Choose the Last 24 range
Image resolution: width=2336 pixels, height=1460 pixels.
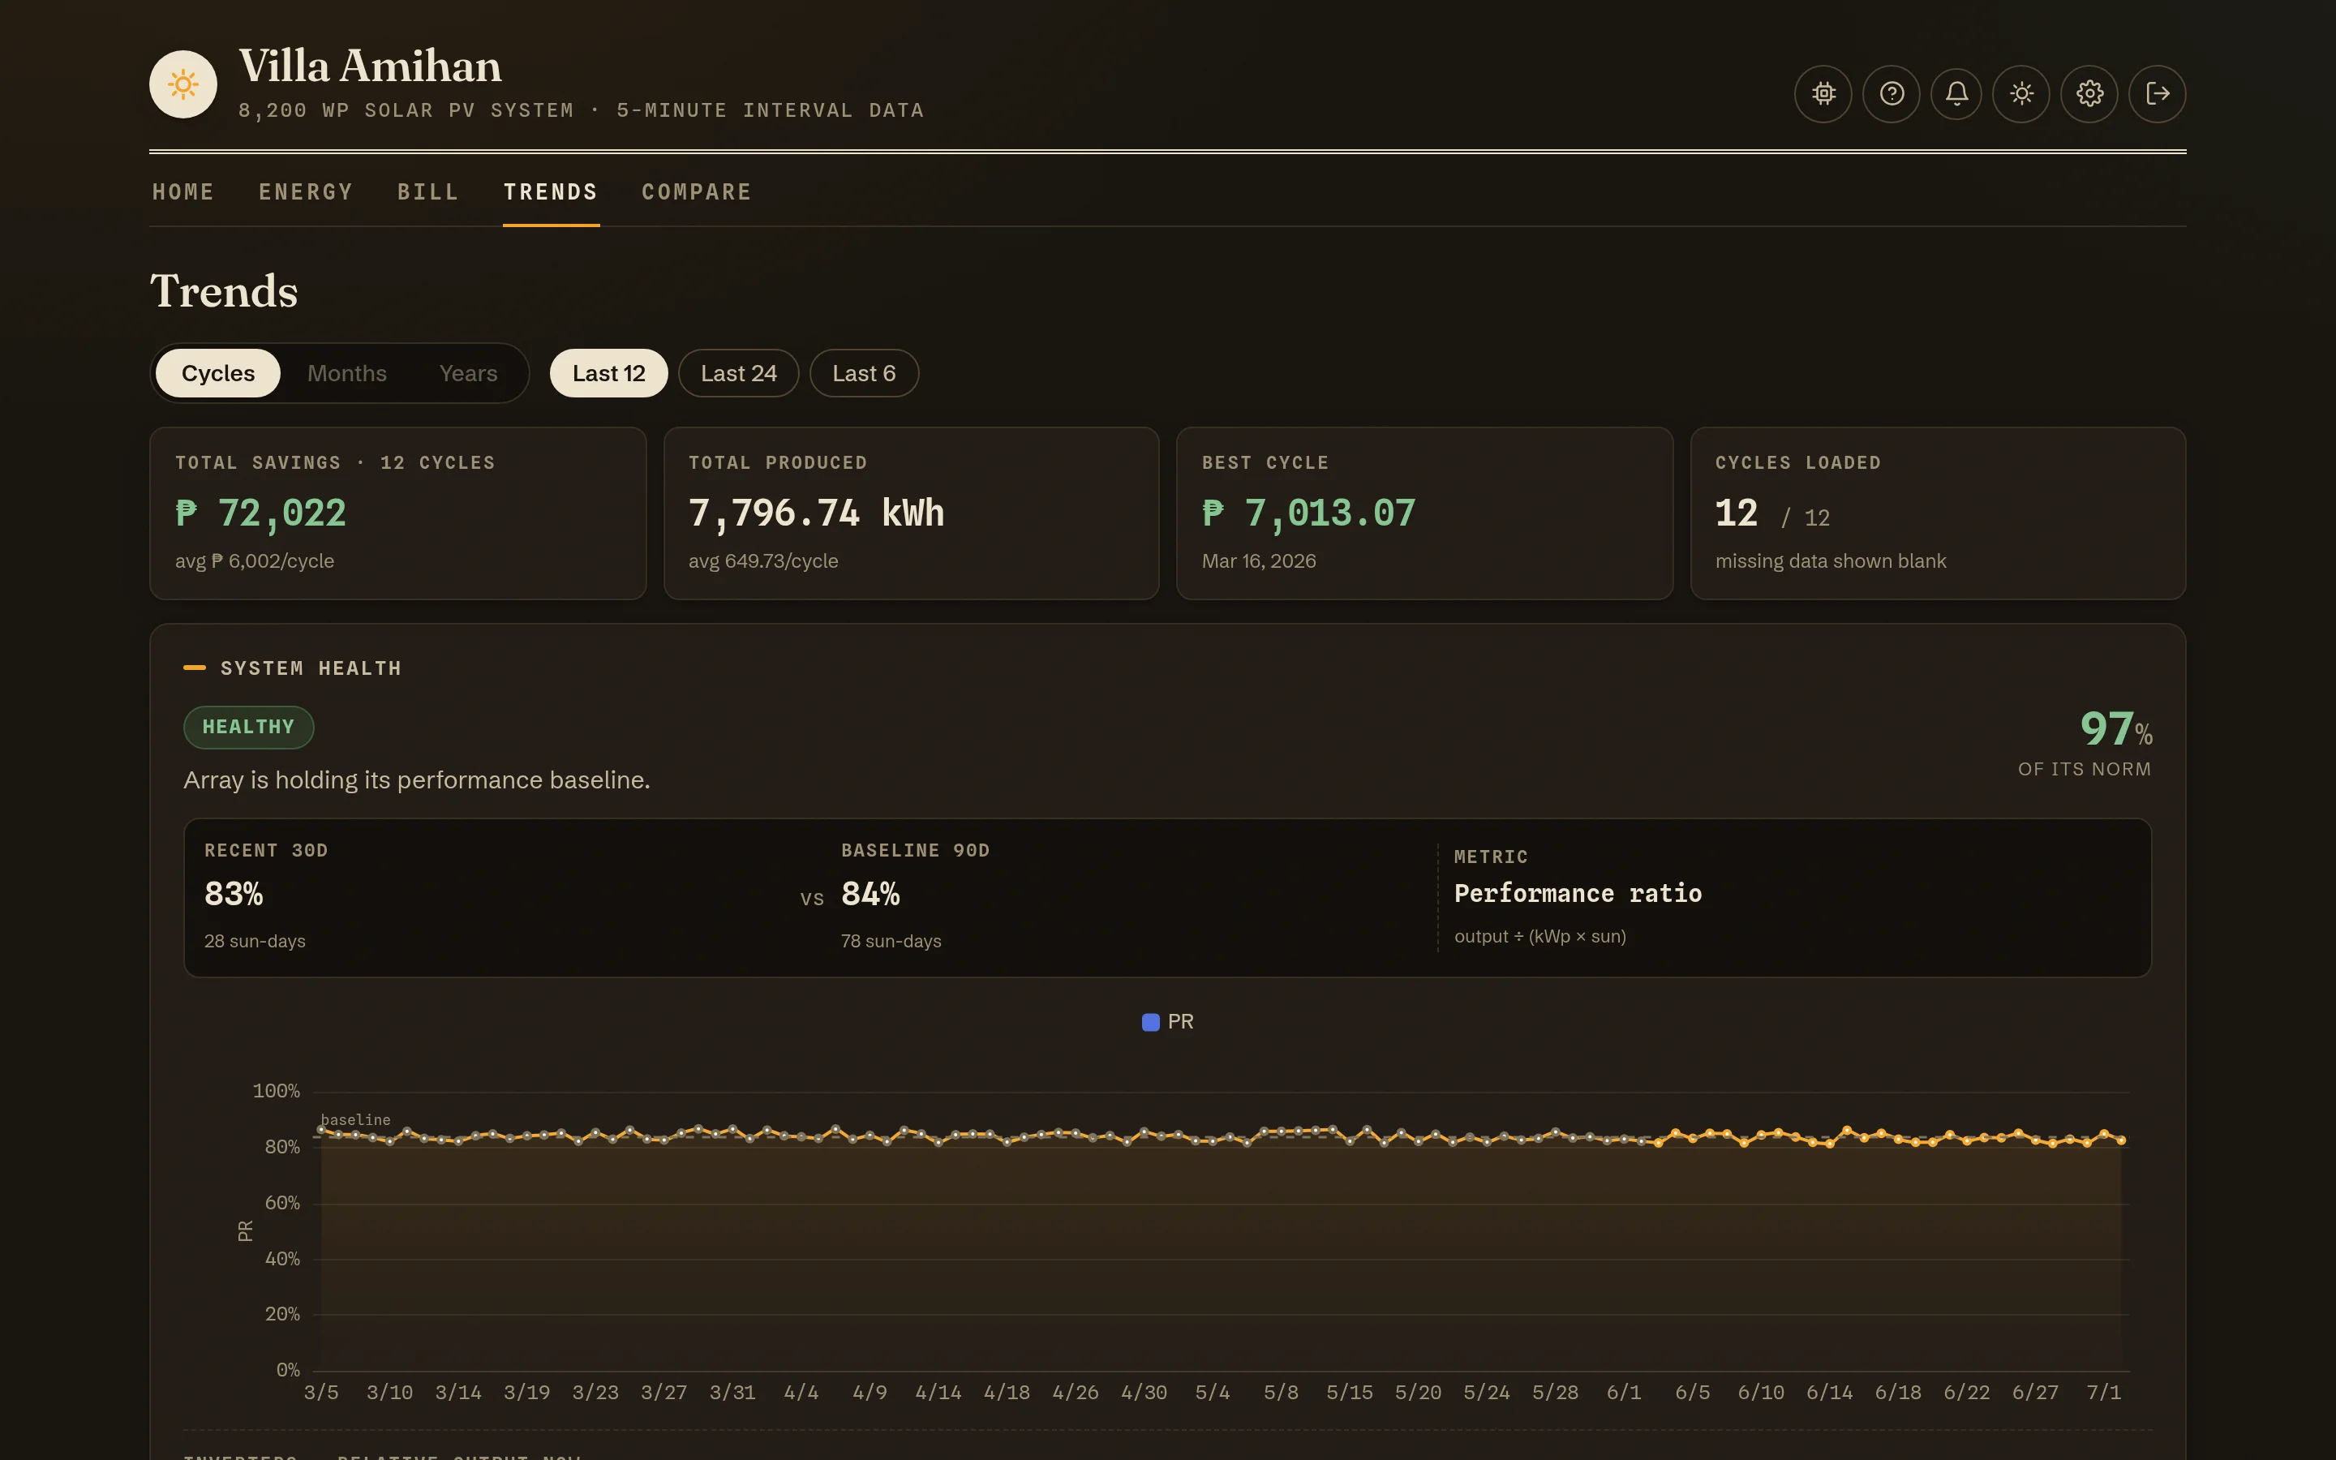[738, 374]
